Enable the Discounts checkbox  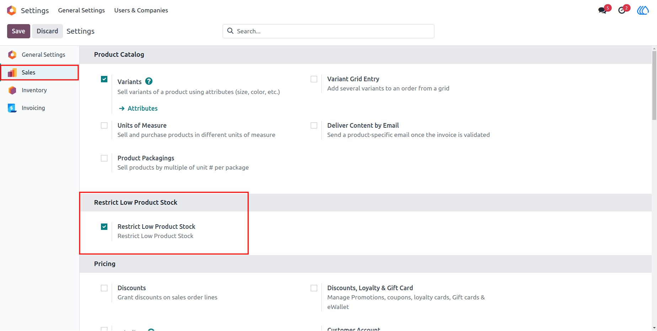(104, 288)
